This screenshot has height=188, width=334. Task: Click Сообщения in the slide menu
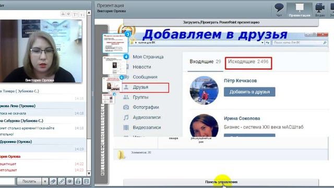[x=145, y=77]
